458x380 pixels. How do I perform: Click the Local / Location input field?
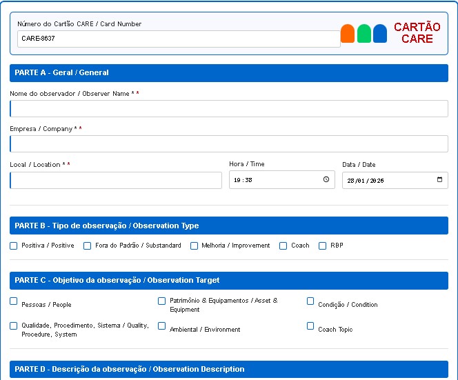(x=116, y=180)
